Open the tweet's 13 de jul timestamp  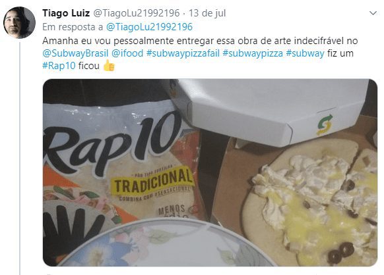pyautogui.click(x=207, y=13)
